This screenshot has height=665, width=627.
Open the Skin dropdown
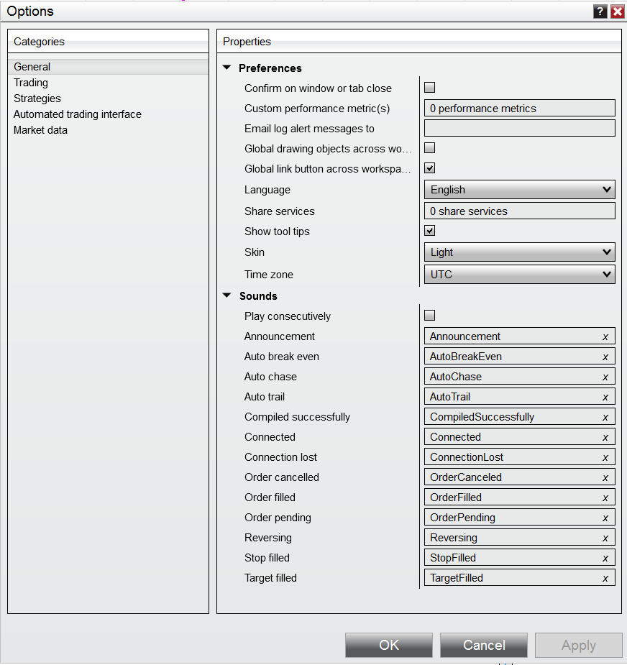coord(520,252)
